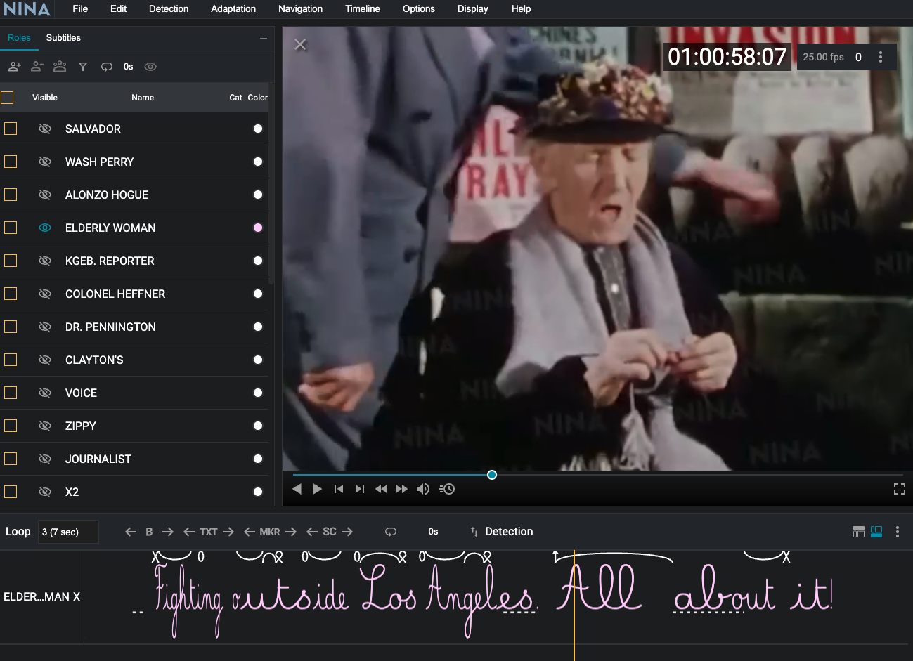Show the ALONZO HOGUE role
Image resolution: width=913 pixels, height=661 pixels.
45,195
